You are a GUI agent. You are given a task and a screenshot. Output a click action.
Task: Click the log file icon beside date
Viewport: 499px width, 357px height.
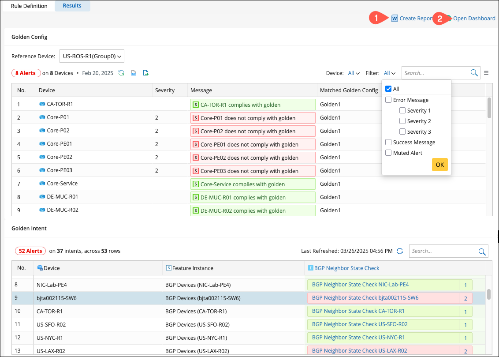pos(133,73)
